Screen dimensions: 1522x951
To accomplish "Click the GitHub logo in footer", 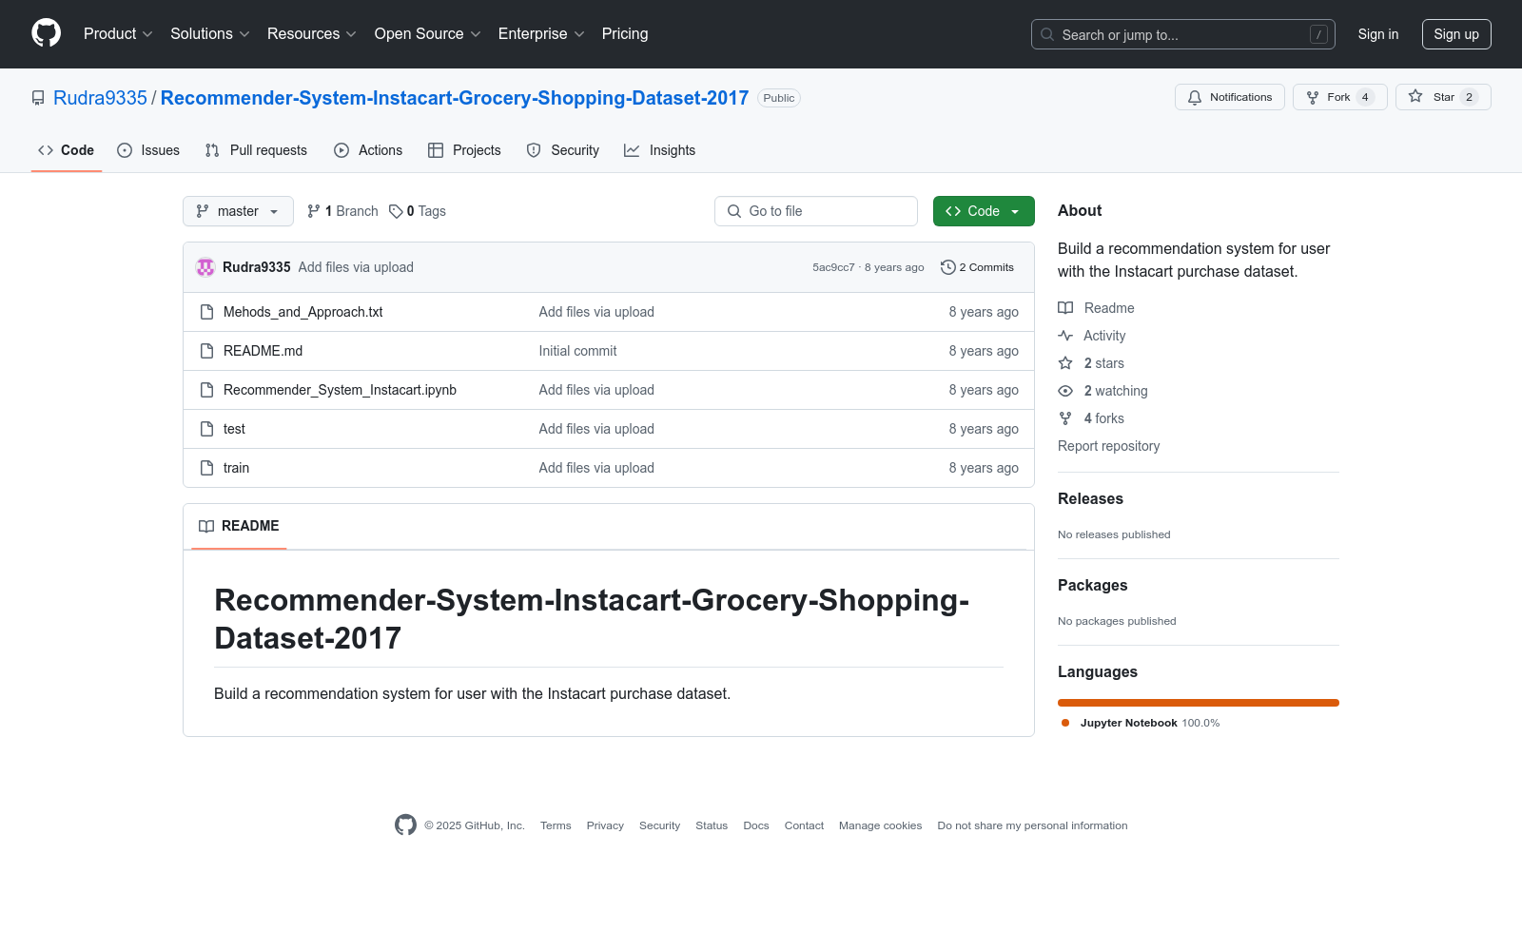I will (x=405, y=825).
